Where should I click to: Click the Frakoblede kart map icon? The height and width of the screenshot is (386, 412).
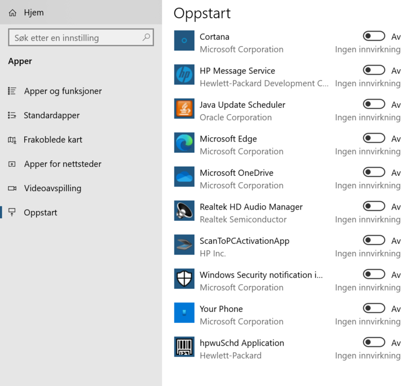[12, 140]
